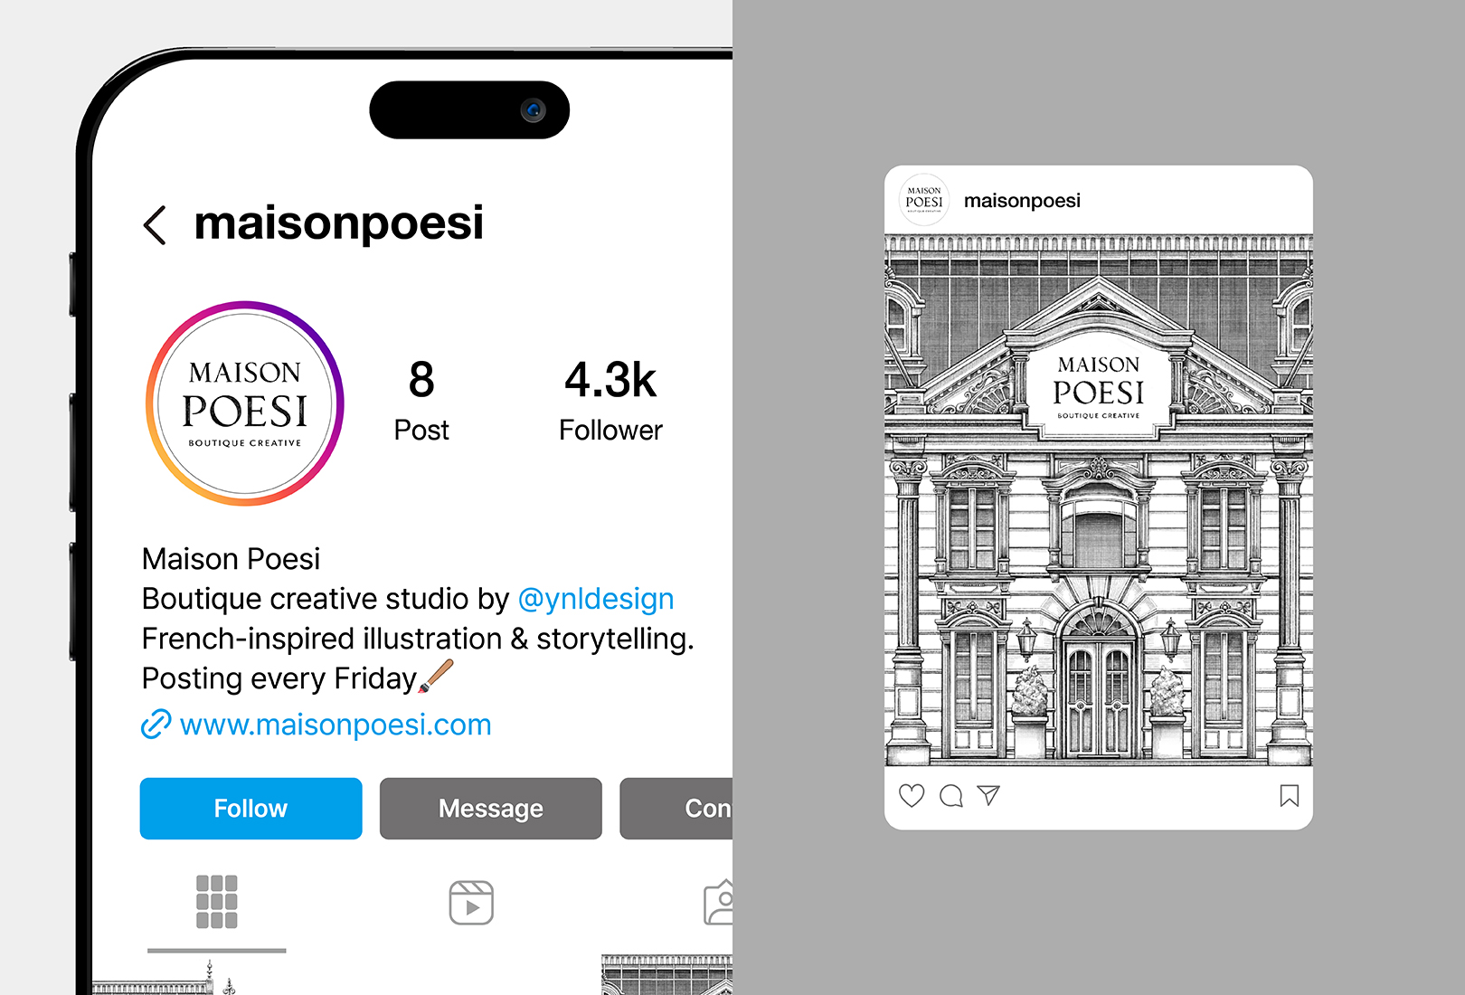
Task: Save the post with the bookmark icon
Action: [x=1290, y=796]
